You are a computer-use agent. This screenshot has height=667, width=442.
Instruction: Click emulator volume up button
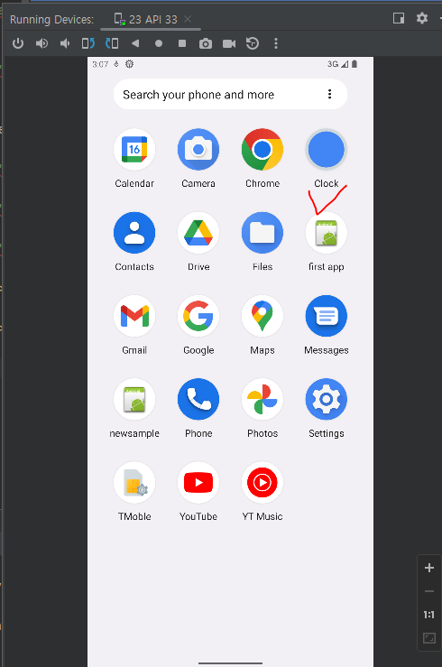(x=41, y=43)
